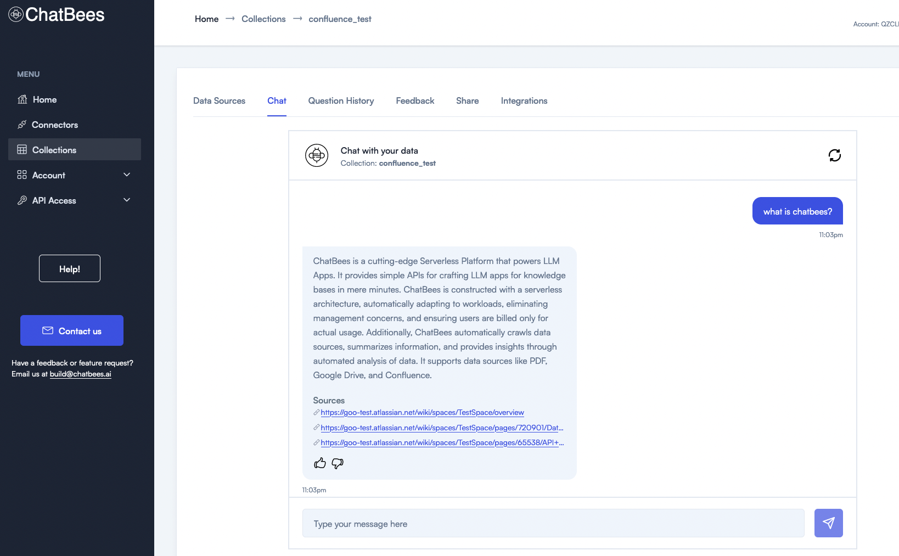Click the 'what is chatbees?' message bubble
Image resolution: width=899 pixels, height=556 pixels.
click(x=797, y=211)
